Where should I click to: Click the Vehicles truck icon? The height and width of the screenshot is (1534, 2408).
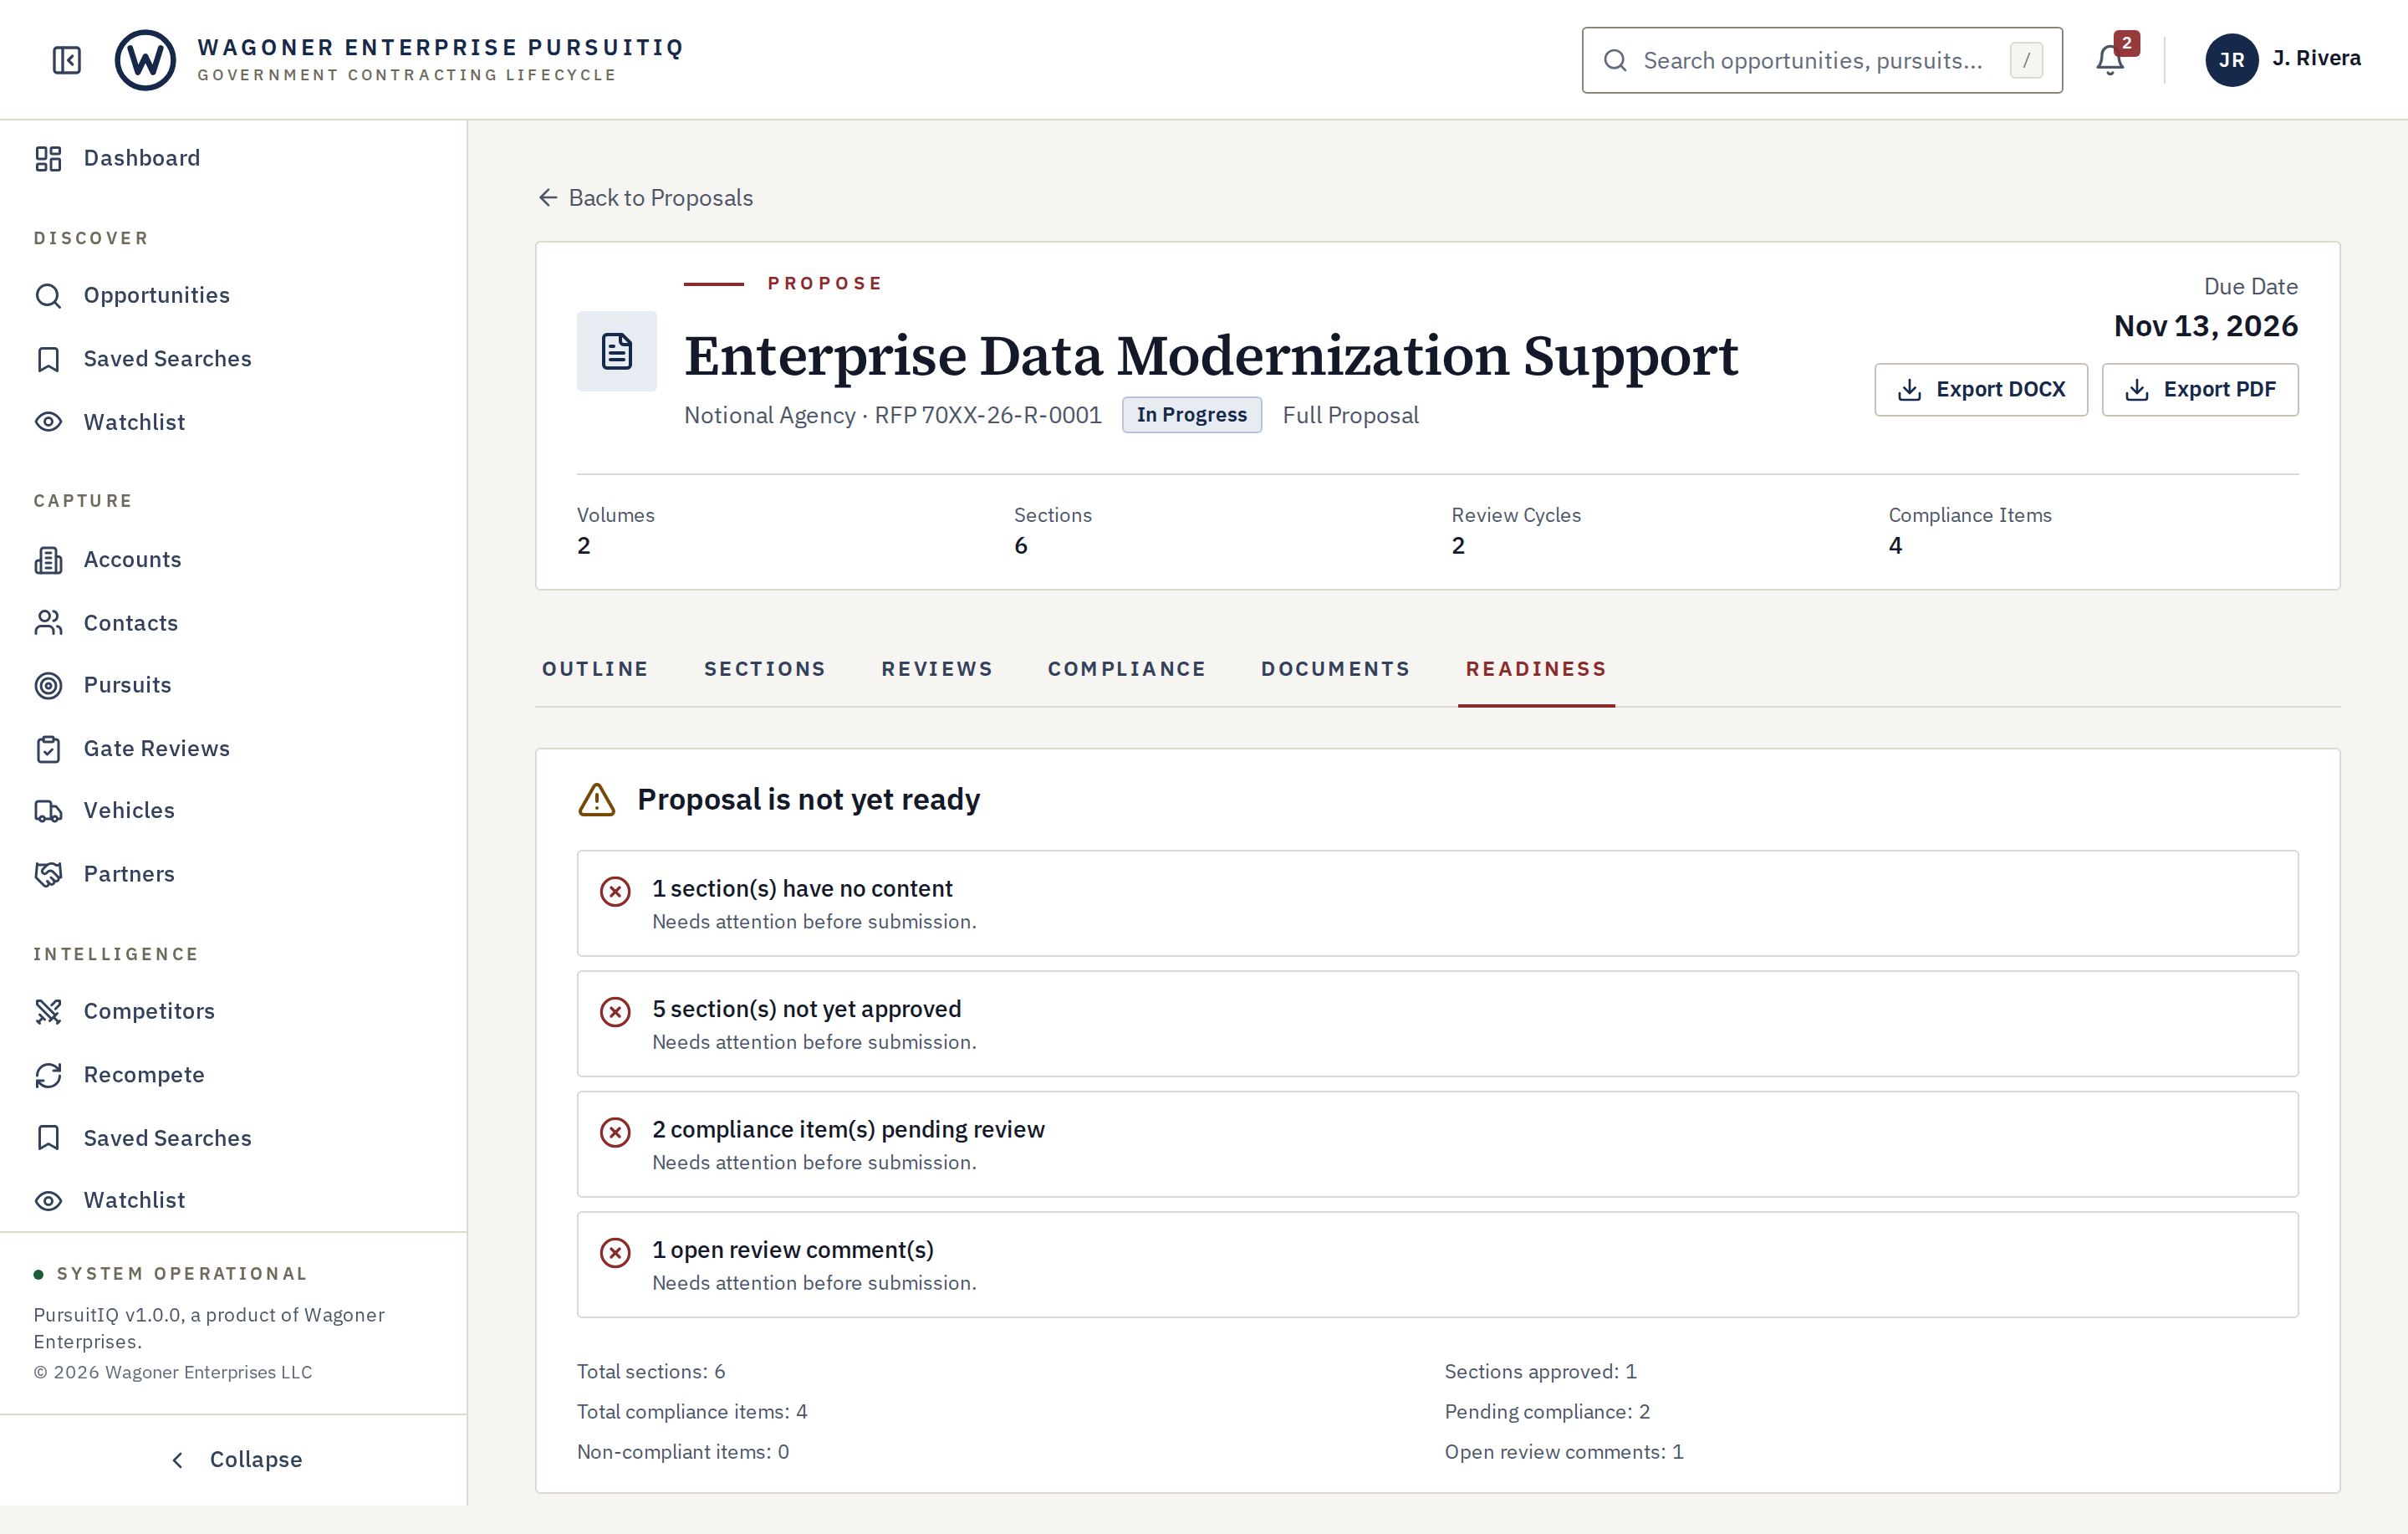[x=48, y=810]
